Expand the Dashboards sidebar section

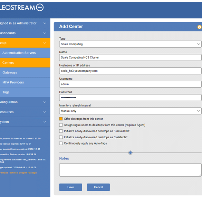25,33
